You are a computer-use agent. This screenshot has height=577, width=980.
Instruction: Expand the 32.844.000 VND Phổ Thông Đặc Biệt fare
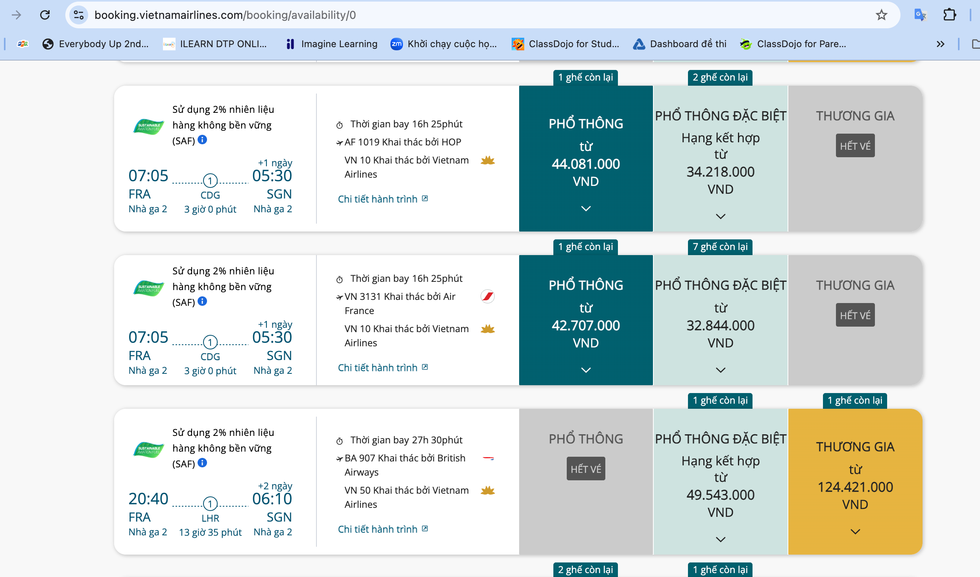[720, 370]
